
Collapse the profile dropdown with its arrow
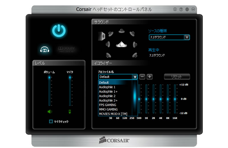coord(135,77)
